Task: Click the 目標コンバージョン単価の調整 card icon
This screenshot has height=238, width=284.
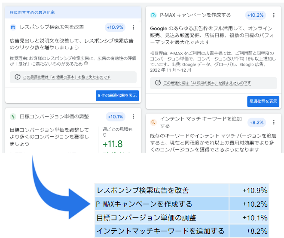Action: pyautogui.click(x=13, y=117)
